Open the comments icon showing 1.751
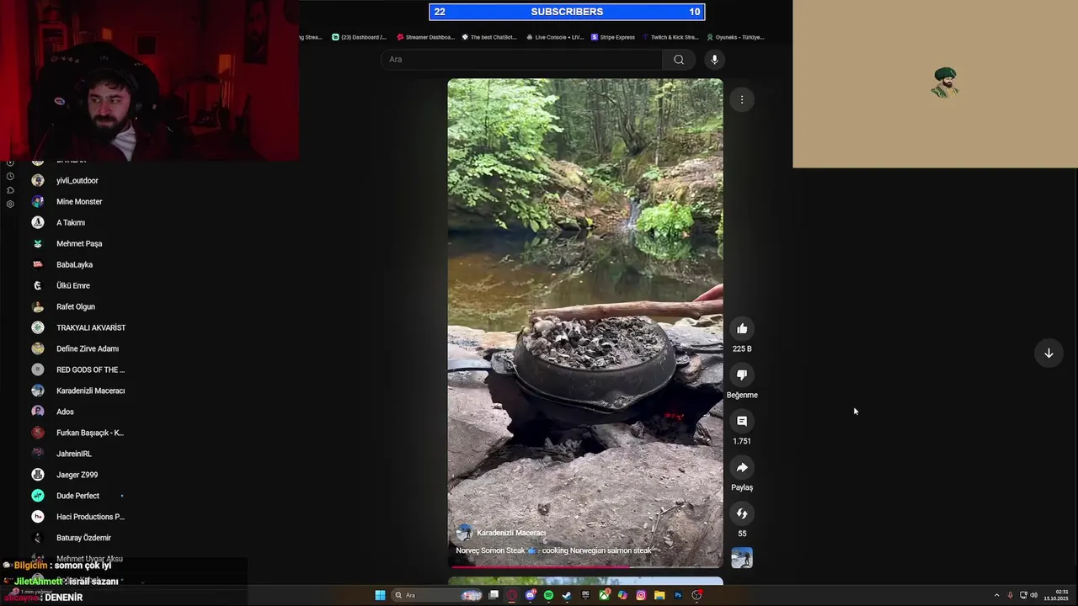Viewport: 1078px width, 606px height. [742, 421]
